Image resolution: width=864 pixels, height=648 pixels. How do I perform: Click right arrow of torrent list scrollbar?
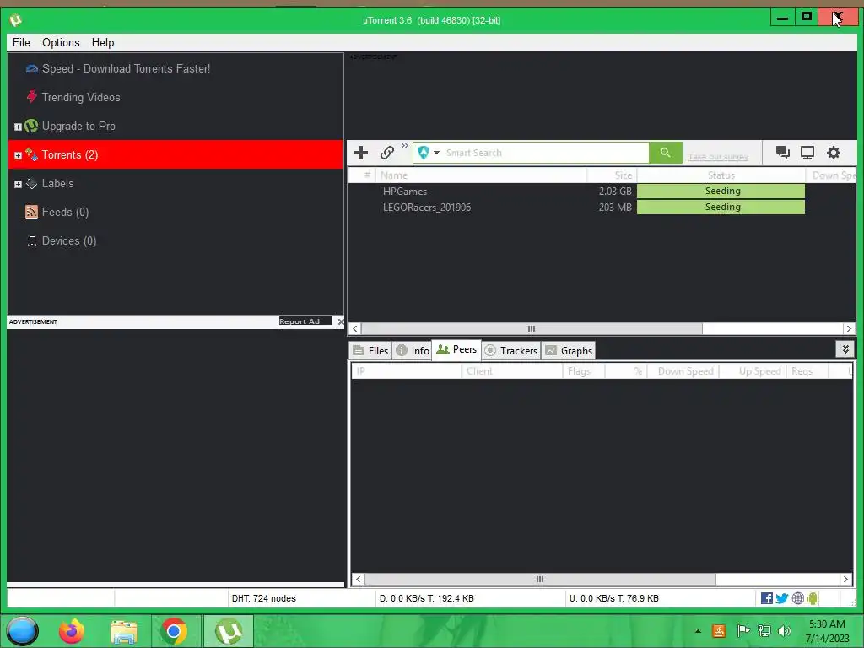pyautogui.click(x=849, y=329)
